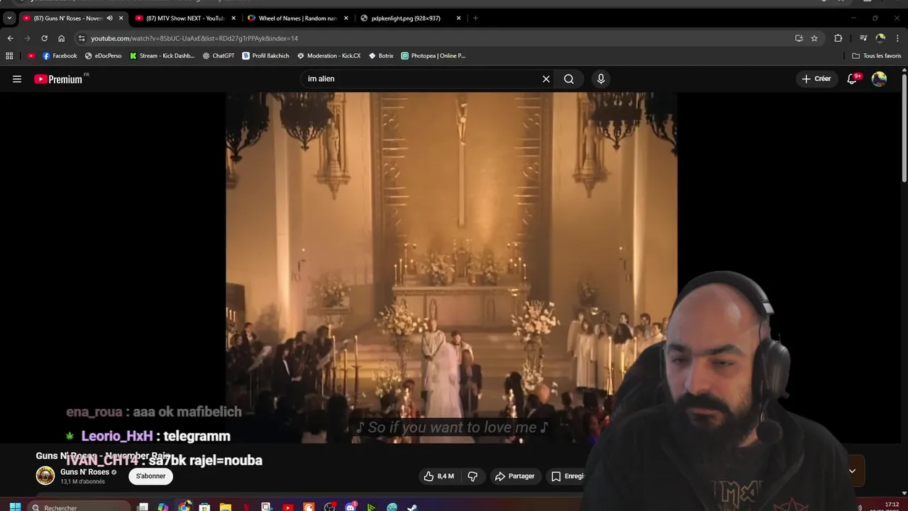Open Task View on the taskbar
This screenshot has height=511, width=908.
click(143, 507)
